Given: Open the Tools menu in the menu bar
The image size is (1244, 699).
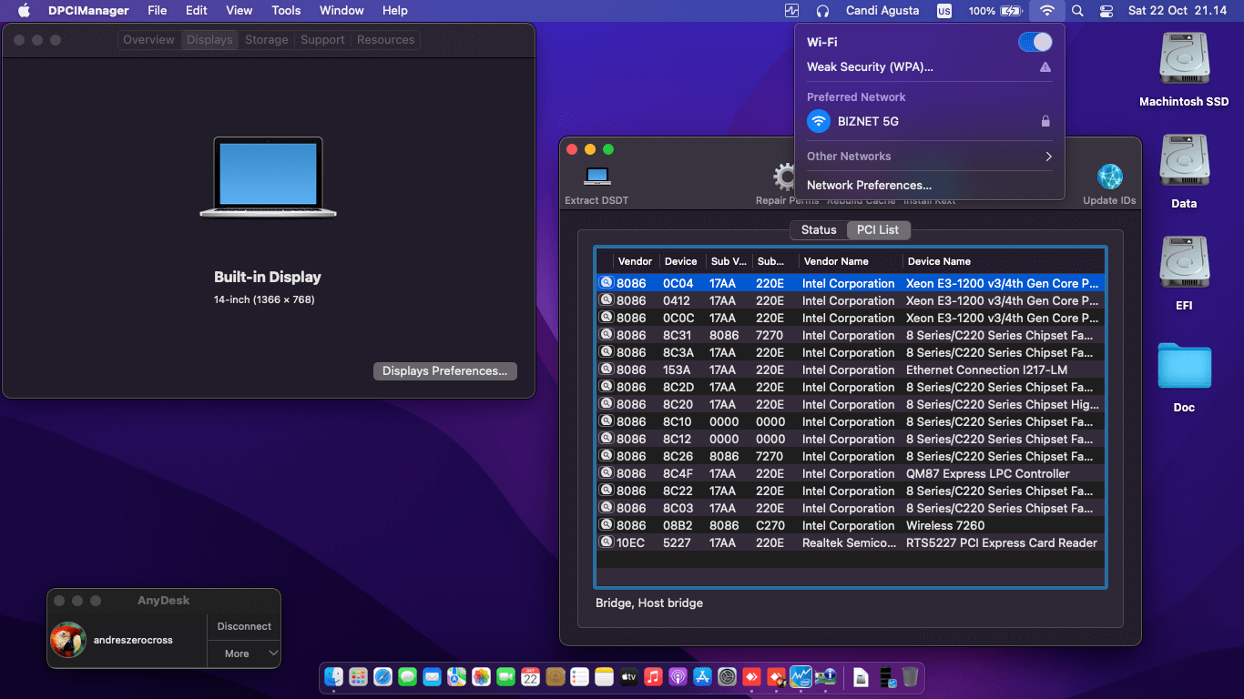Looking at the screenshot, I should (286, 11).
